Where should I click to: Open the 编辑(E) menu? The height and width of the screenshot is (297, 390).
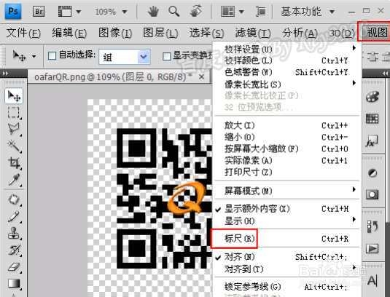pyautogui.click(x=69, y=33)
